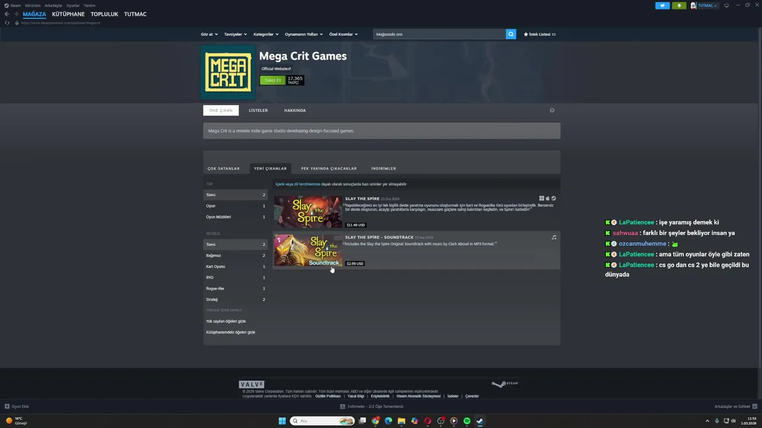Open the Slay the Spire game thumbnail
Screen dimensions: 762x428
[x=308, y=212]
